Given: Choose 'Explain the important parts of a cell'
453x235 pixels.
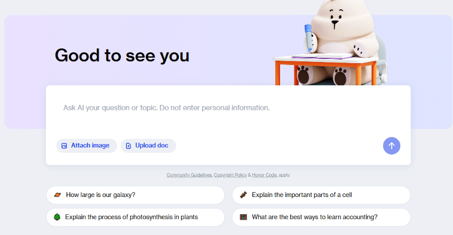Looking at the screenshot, I should click(321, 195).
